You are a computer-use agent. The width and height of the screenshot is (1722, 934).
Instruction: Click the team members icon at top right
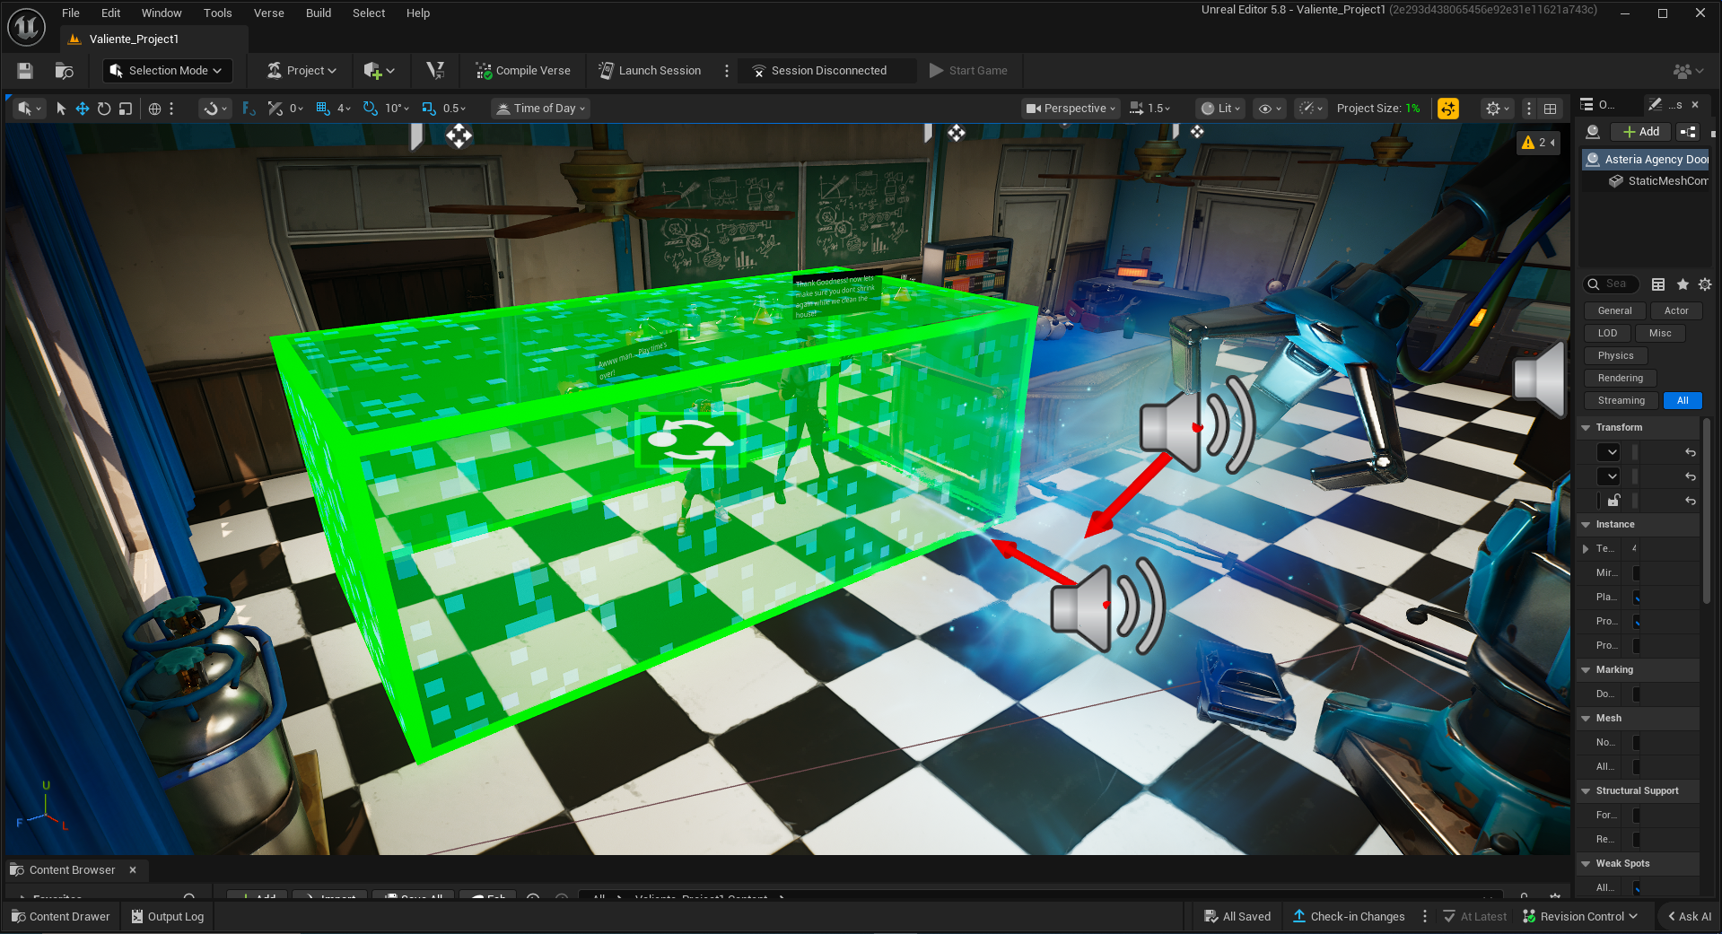tap(1687, 71)
